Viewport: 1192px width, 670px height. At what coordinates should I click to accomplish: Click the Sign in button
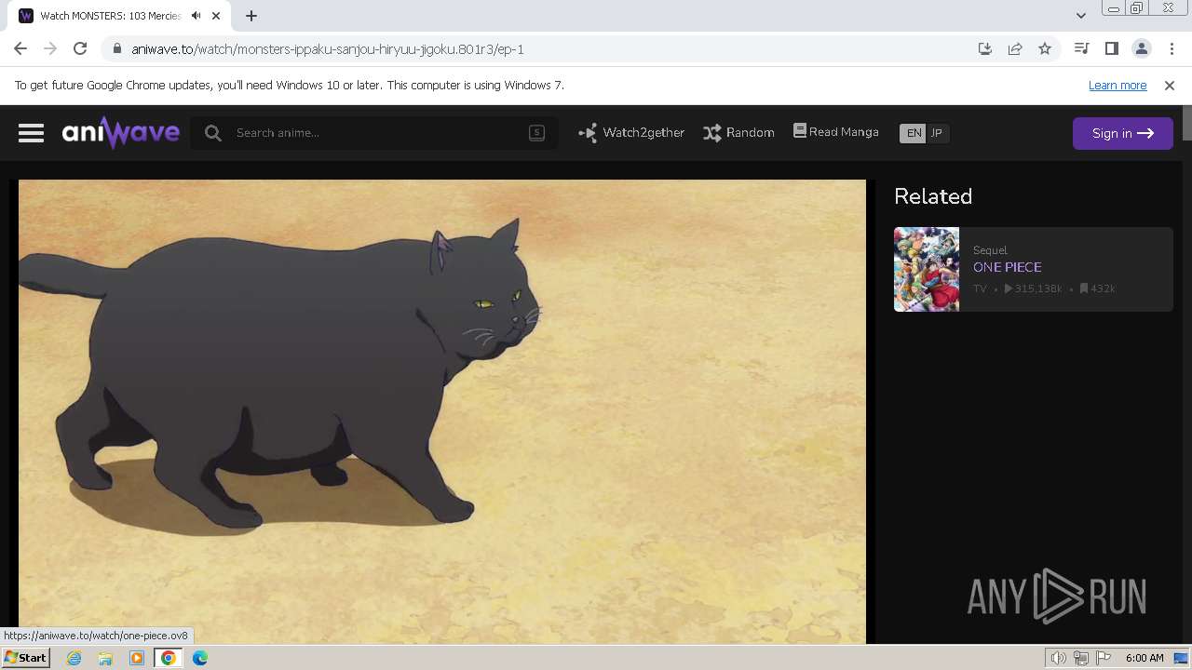1122,133
